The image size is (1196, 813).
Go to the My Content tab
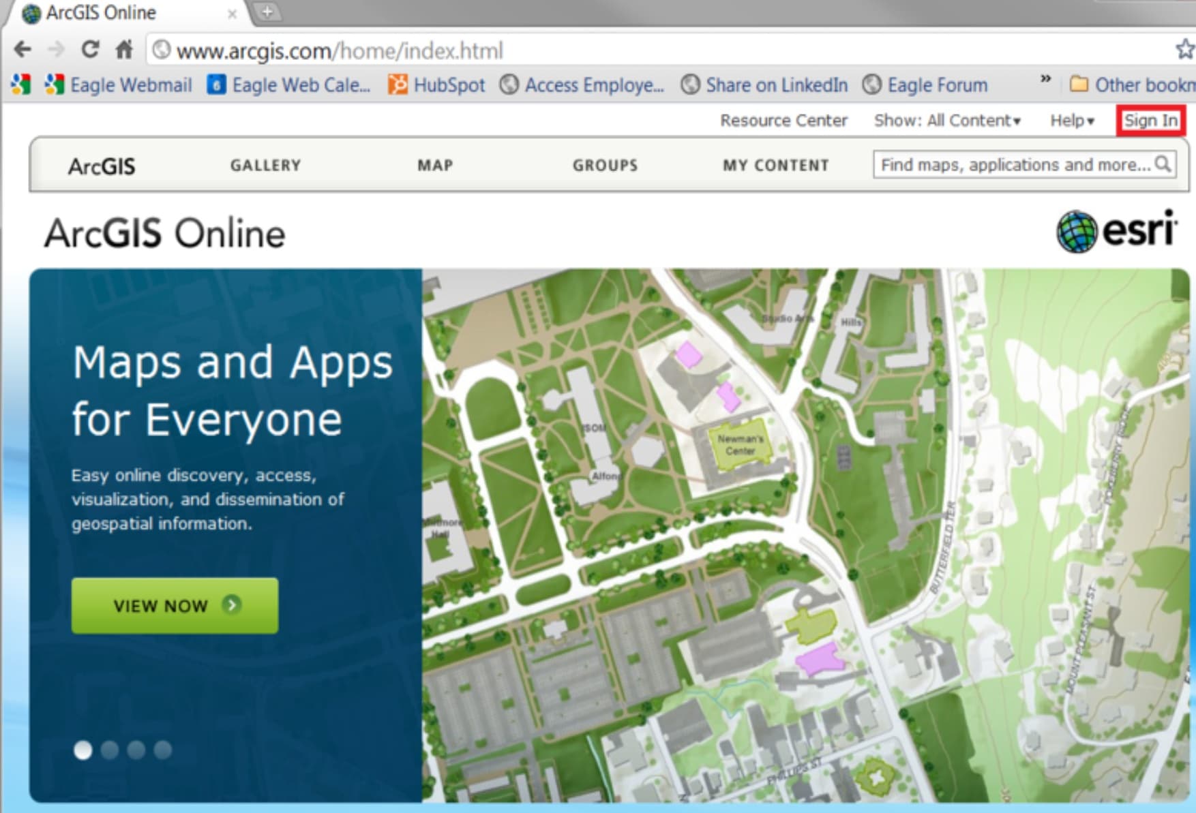(776, 166)
